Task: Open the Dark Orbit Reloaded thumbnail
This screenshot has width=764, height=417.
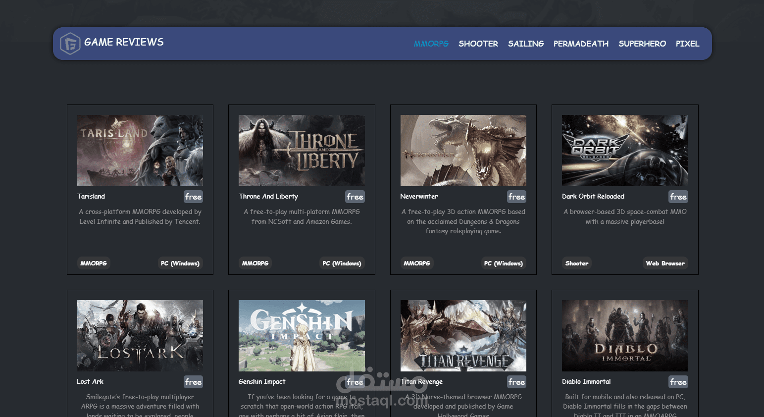Action: pyautogui.click(x=625, y=151)
